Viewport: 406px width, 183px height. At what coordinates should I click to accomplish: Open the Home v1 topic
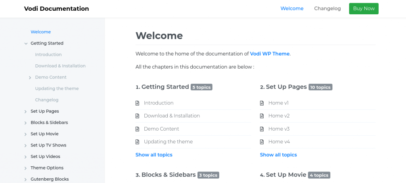pyautogui.click(x=278, y=103)
